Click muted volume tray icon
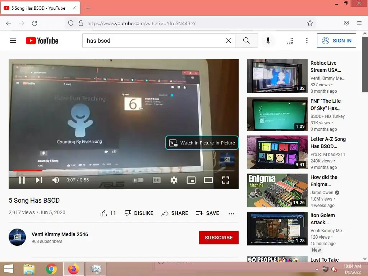Image resolution: width=368 pixels, height=276 pixels. click(334, 269)
